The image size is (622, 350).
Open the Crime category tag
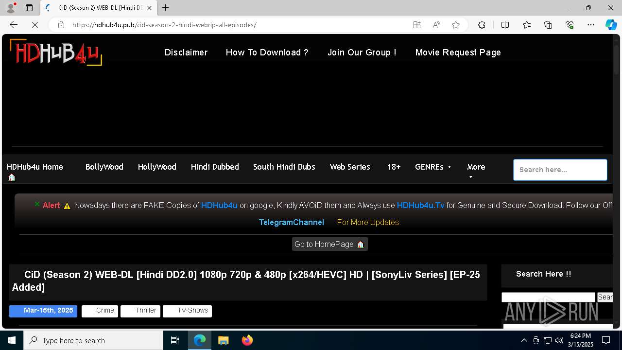point(100,311)
